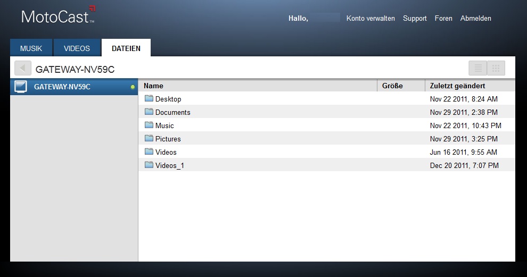
Task: Sort by Zuletzt geändert column
Action: pyautogui.click(x=457, y=86)
